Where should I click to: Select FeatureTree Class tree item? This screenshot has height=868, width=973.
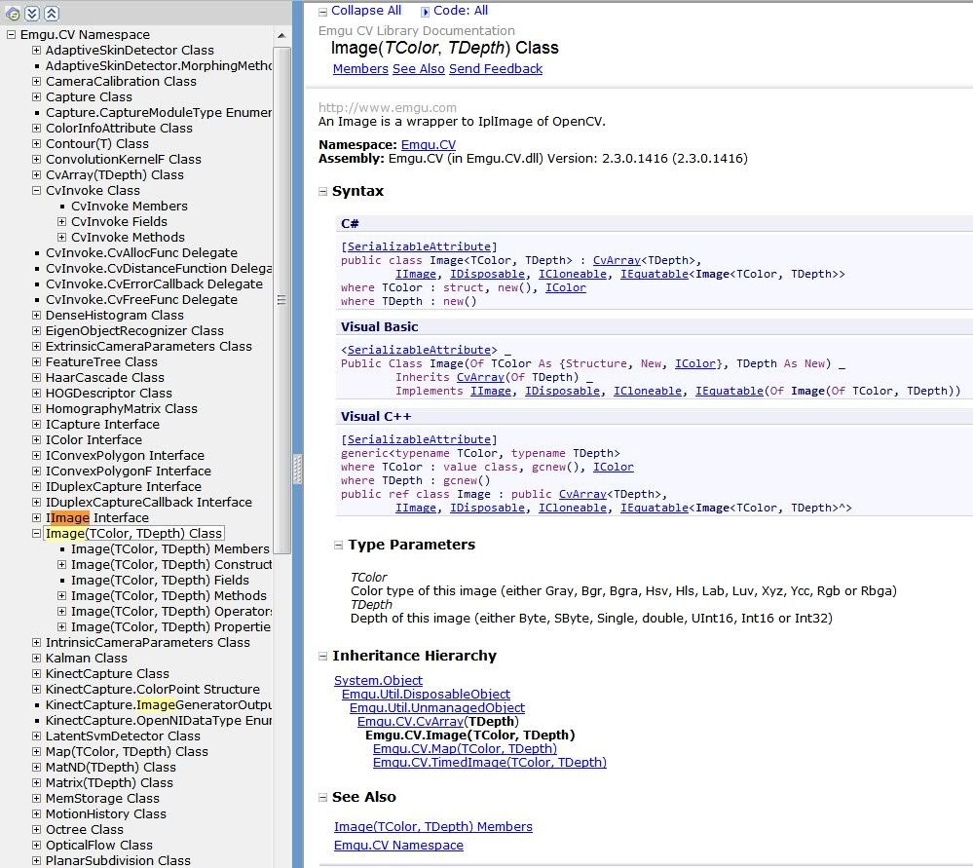click(x=101, y=362)
